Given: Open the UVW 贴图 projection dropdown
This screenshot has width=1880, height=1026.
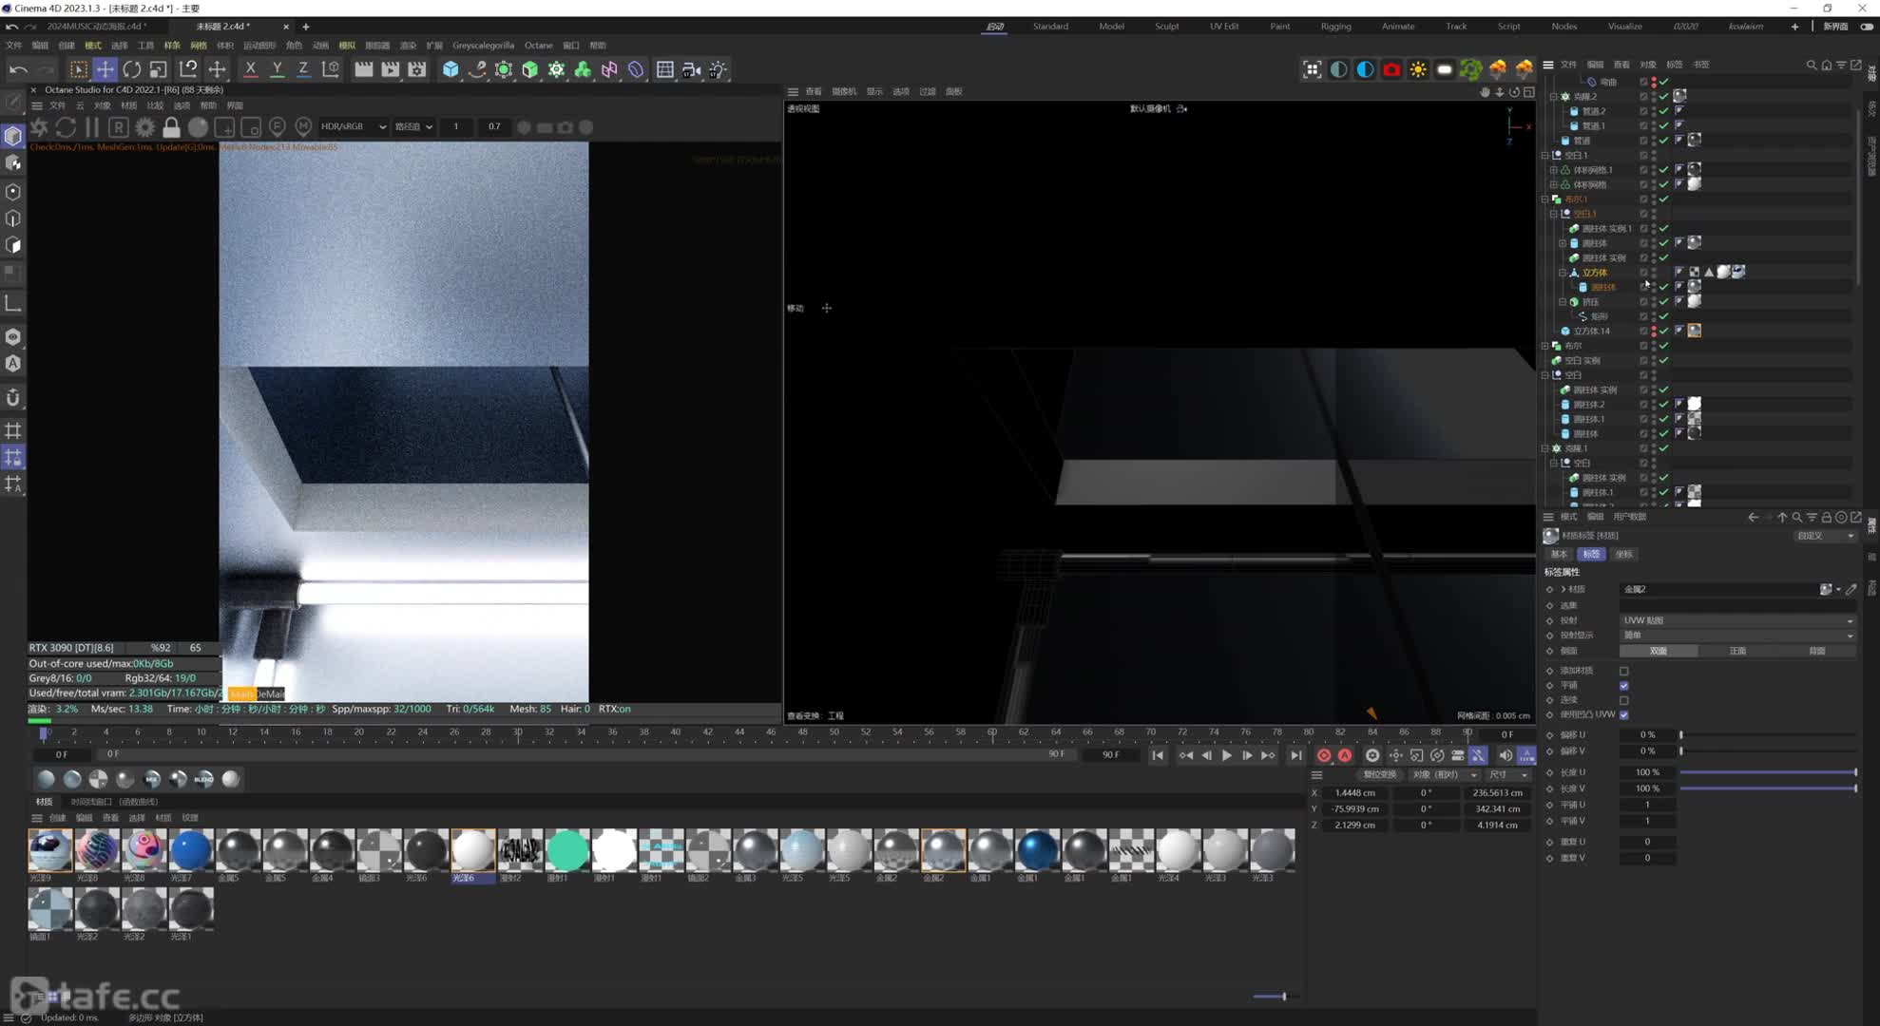Looking at the screenshot, I should coord(1737,620).
